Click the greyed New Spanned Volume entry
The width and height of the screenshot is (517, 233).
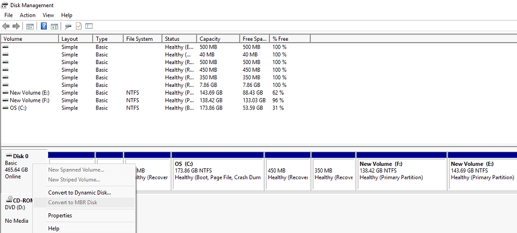[85, 170]
